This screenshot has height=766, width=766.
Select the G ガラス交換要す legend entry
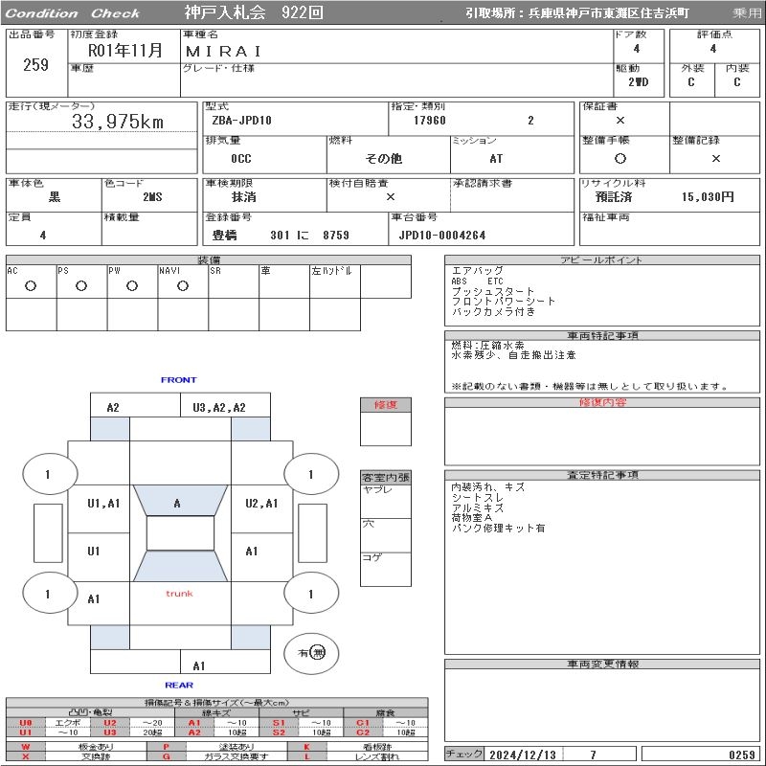[x=217, y=756]
